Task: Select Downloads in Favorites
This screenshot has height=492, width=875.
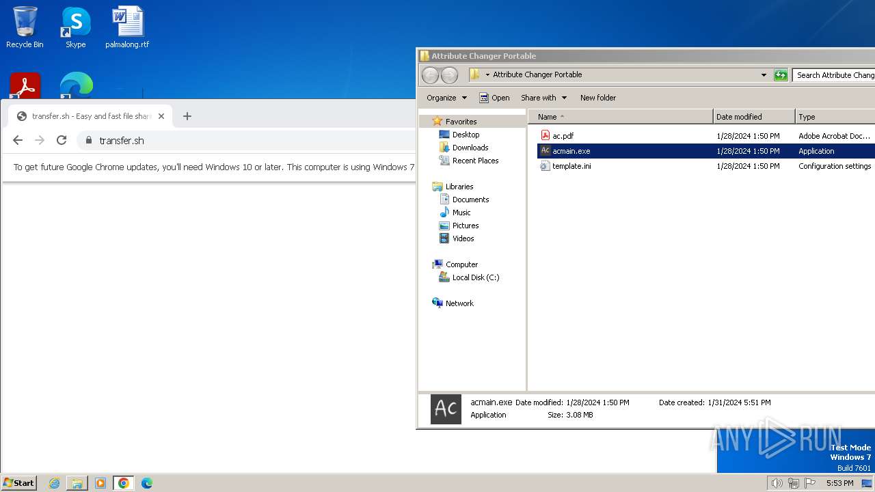Action: click(470, 148)
